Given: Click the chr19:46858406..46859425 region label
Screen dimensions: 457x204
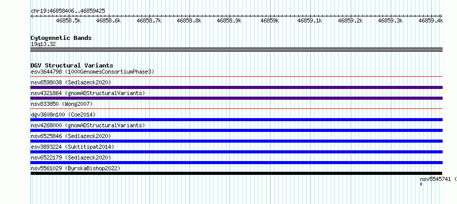Looking at the screenshot, I should (x=68, y=11).
